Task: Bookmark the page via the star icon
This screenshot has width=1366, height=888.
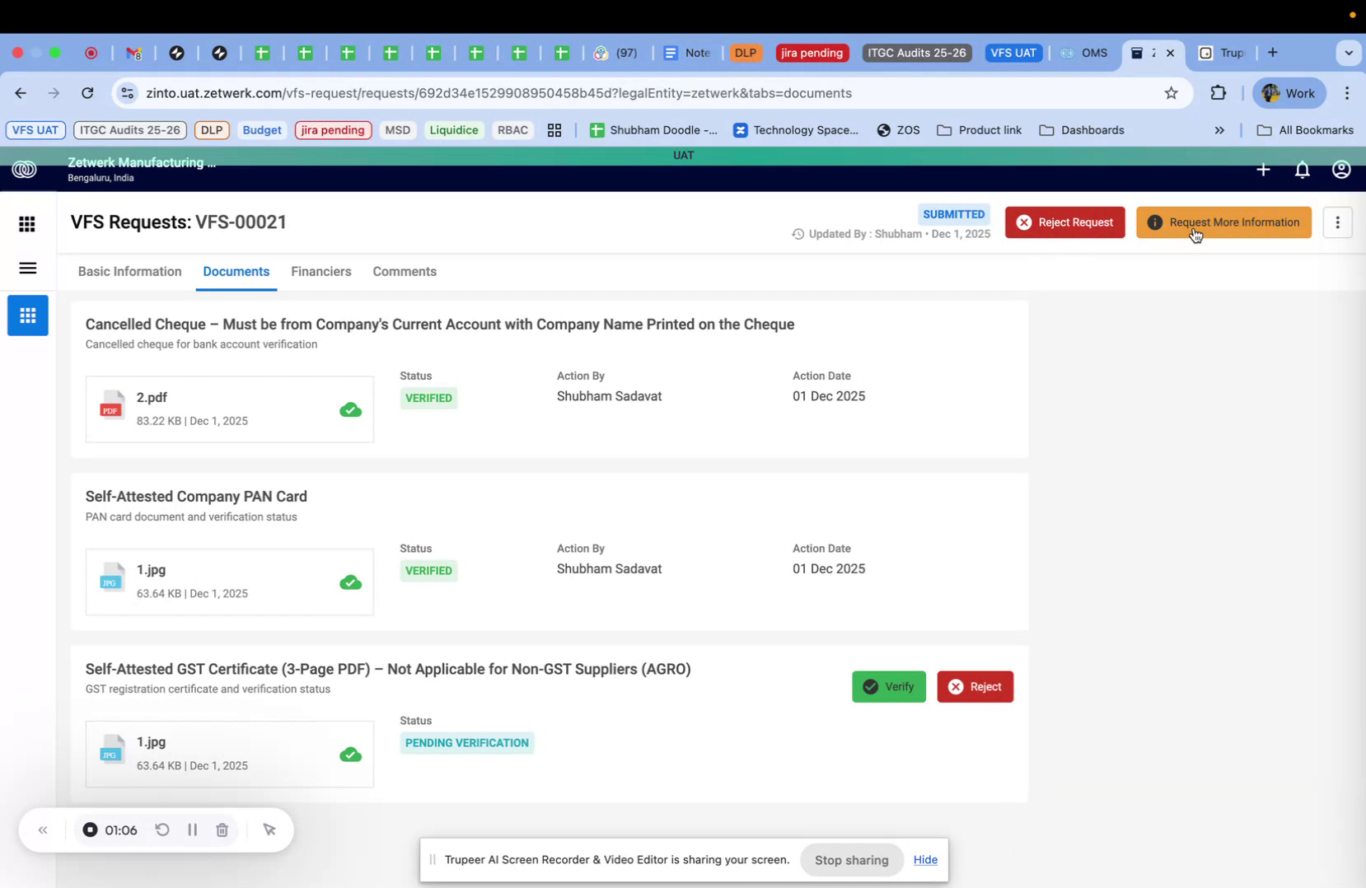Action: click(1171, 93)
